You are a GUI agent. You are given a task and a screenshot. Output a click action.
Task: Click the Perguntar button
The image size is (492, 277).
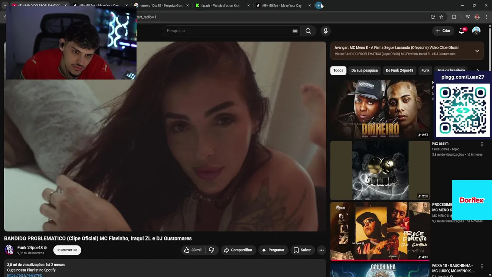[273, 250]
